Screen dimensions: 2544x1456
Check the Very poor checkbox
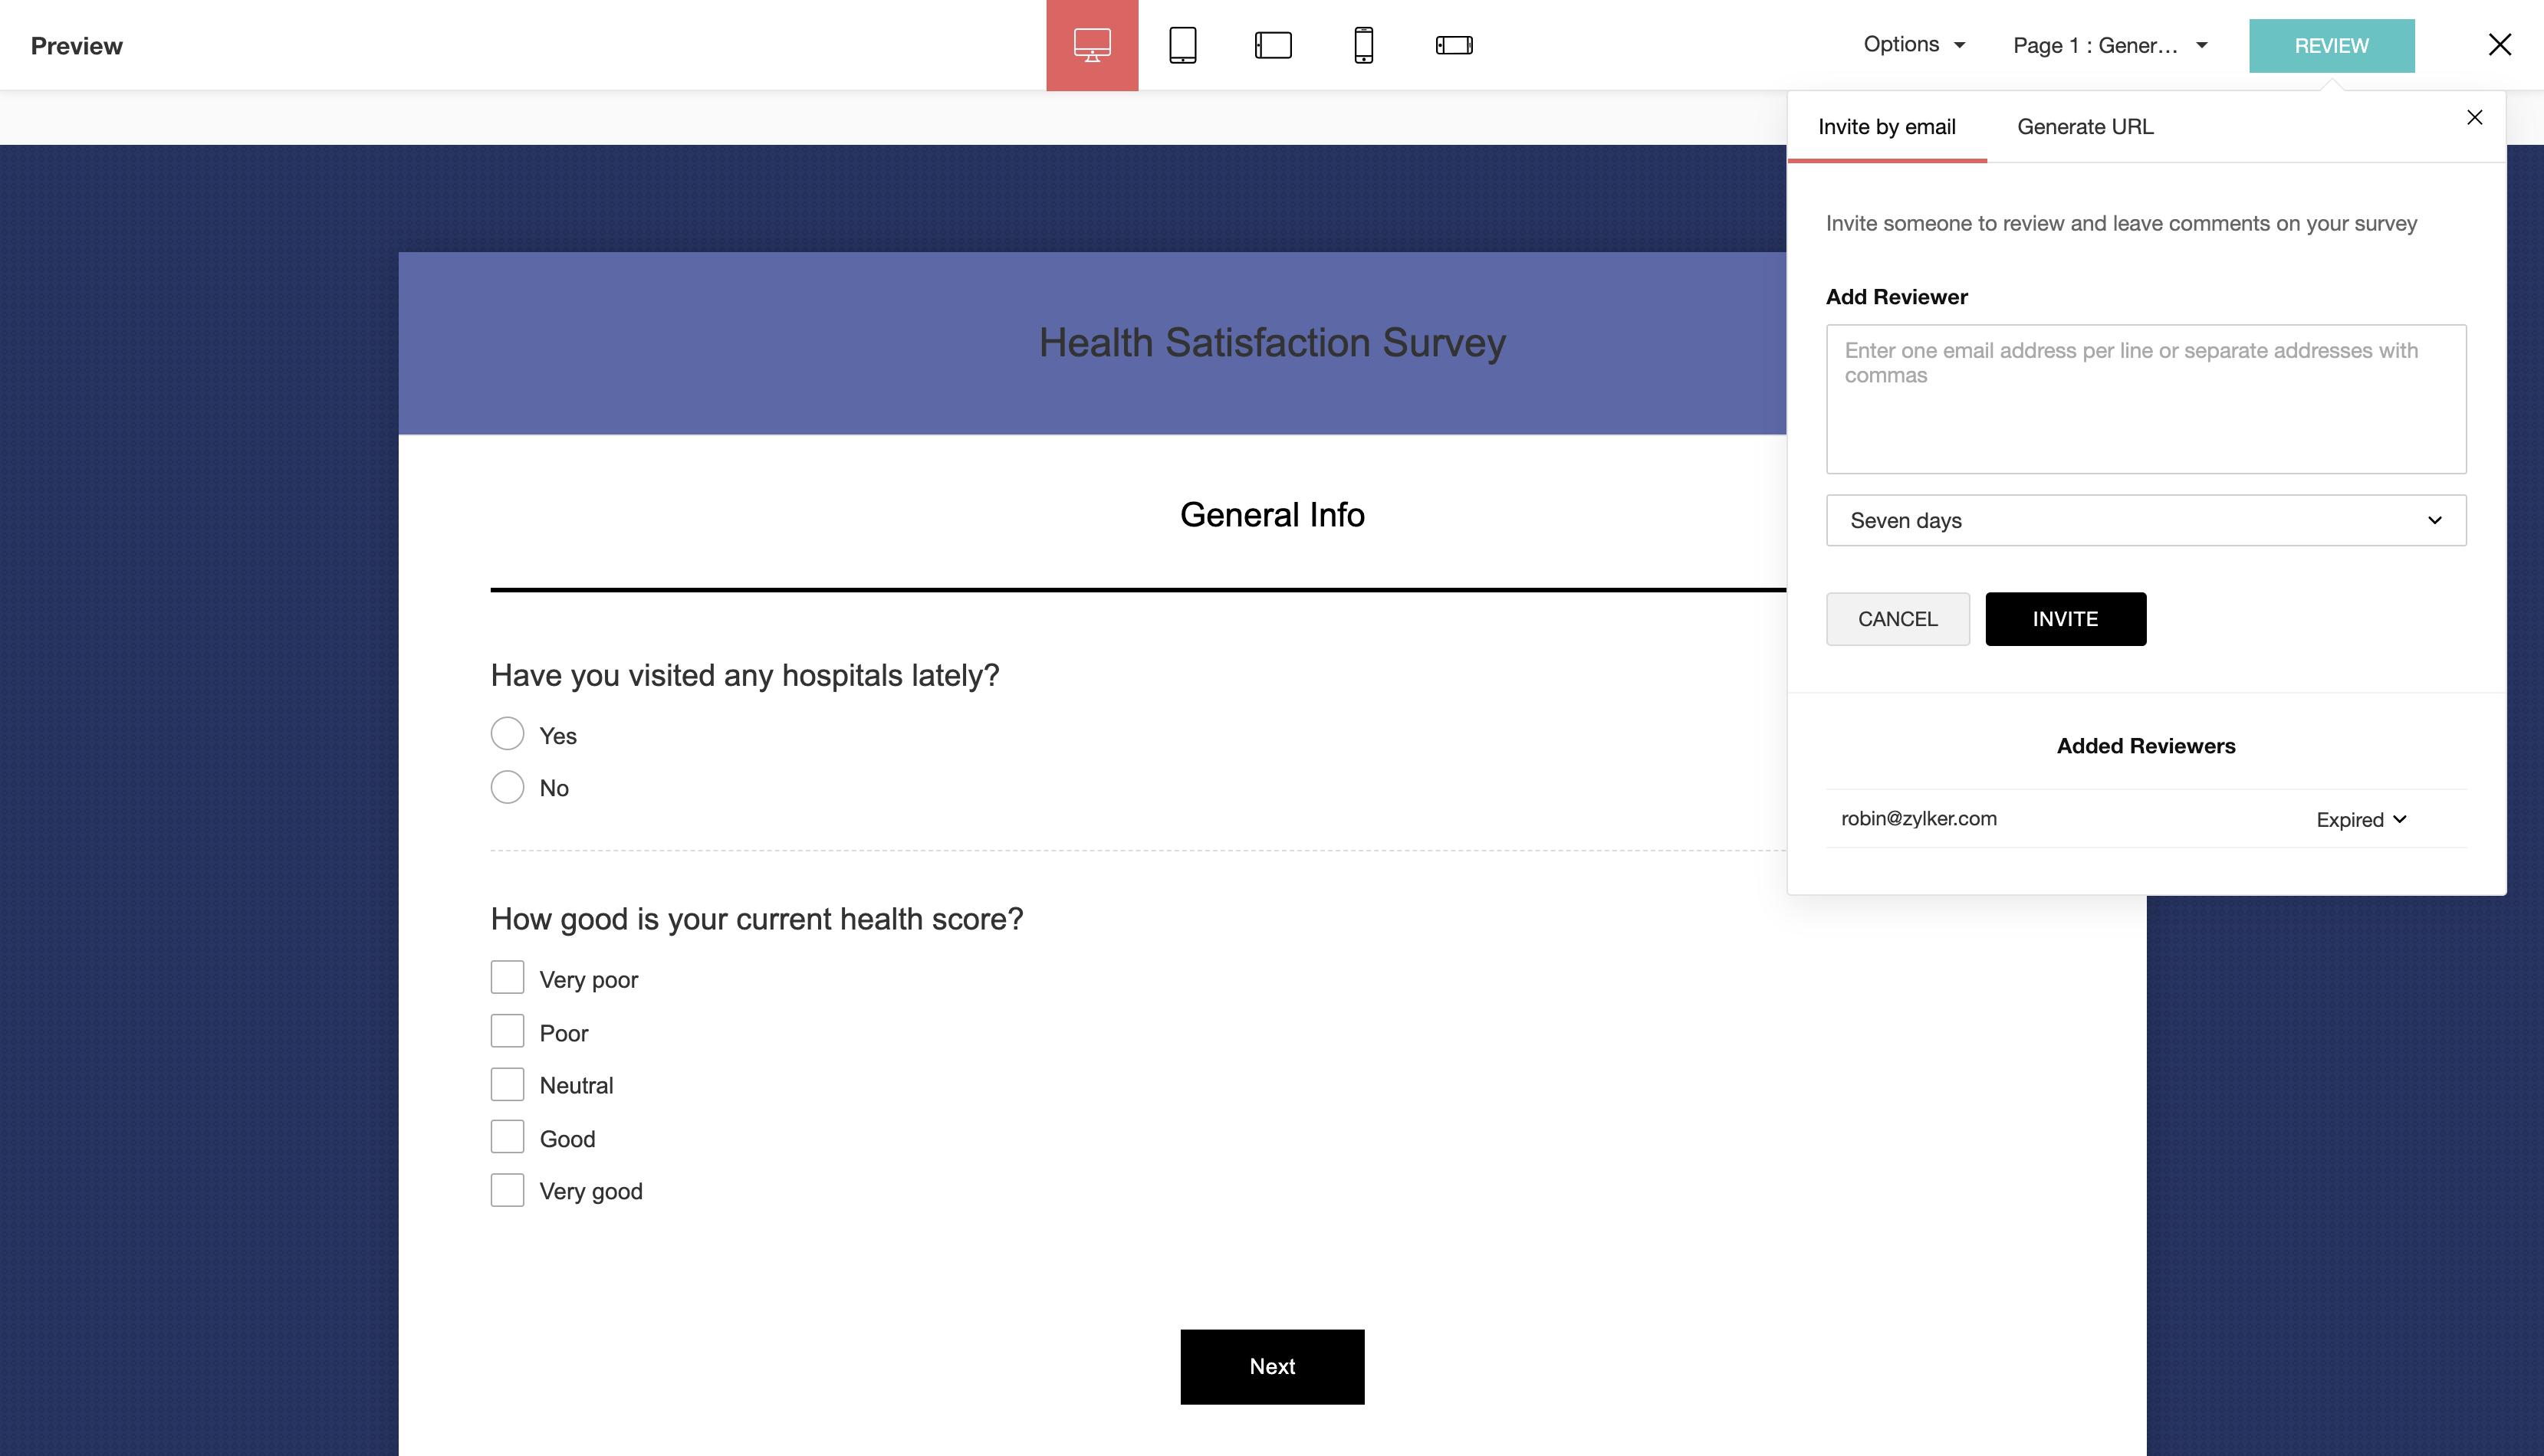tap(508, 978)
